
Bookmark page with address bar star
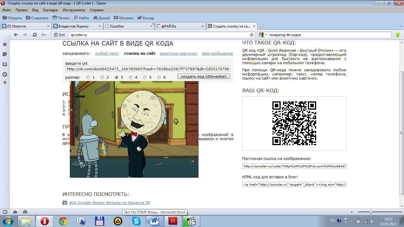251,35
